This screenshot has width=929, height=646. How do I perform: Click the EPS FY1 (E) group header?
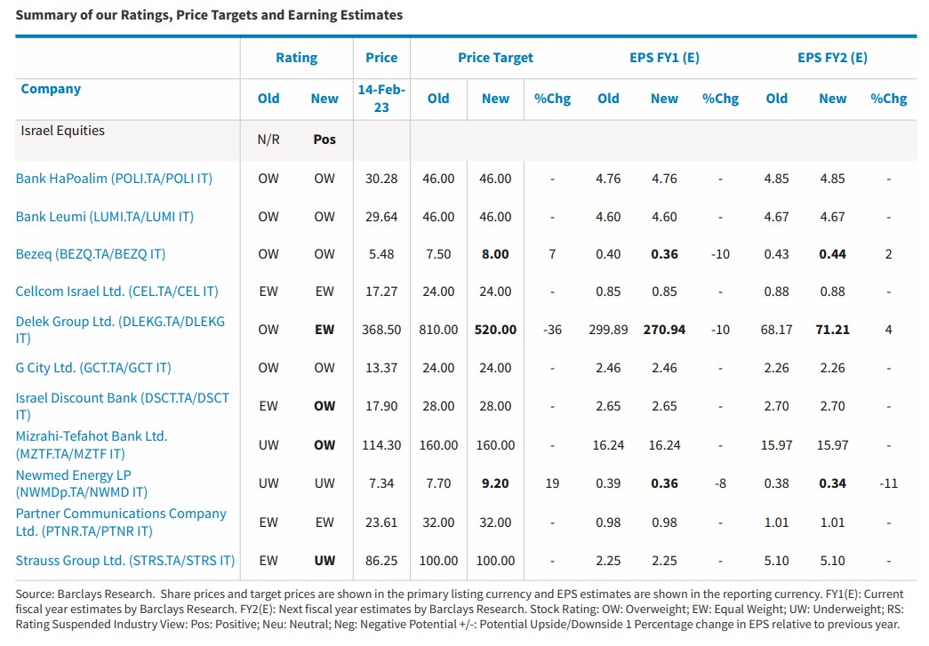click(664, 58)
